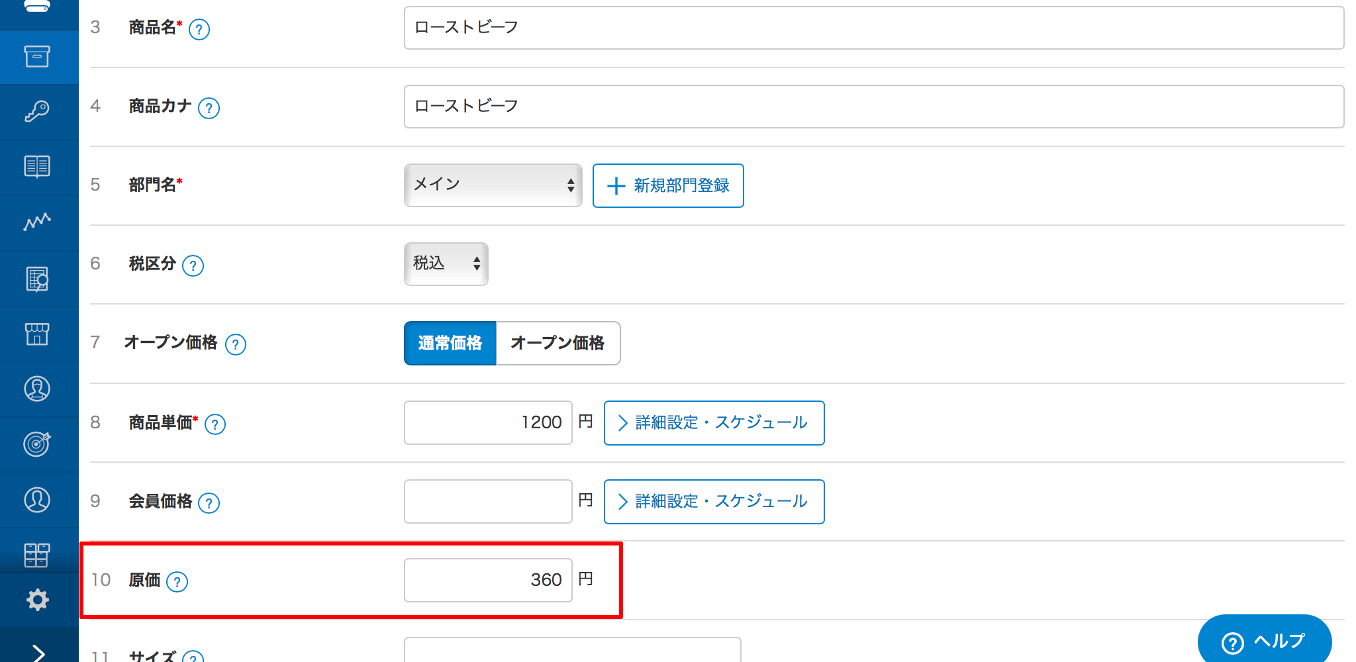1356x662 pixels.
Task: Click the 新規部門登録 button
Action: pos(667,185)
